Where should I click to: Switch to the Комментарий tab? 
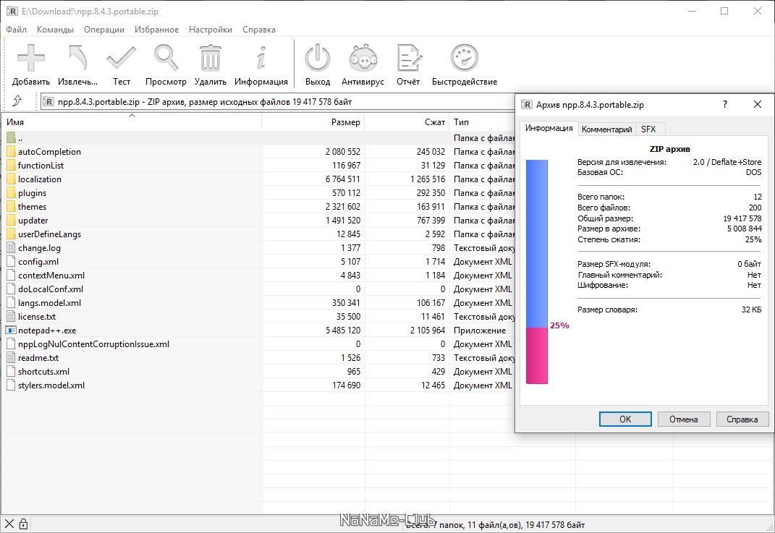coord(606,129)
